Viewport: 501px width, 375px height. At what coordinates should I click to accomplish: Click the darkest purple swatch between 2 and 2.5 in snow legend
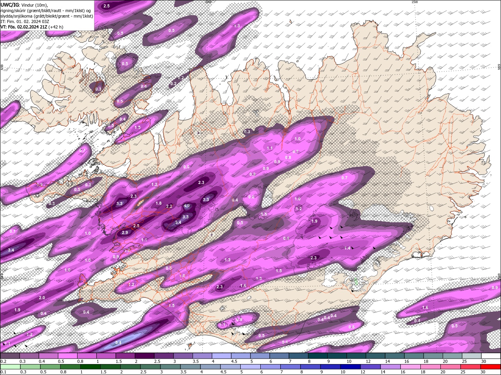coord(144,356)
